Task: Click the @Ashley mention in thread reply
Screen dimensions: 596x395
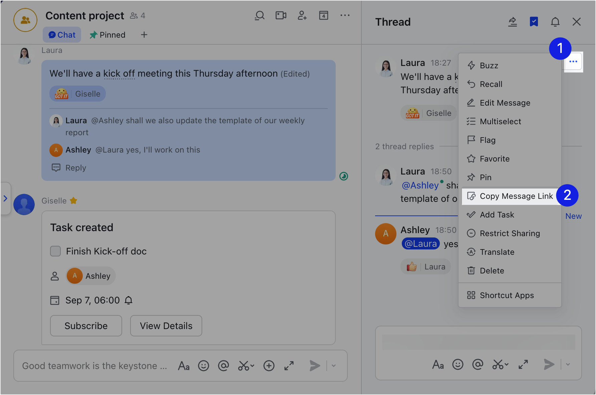Action: [420, 186]
